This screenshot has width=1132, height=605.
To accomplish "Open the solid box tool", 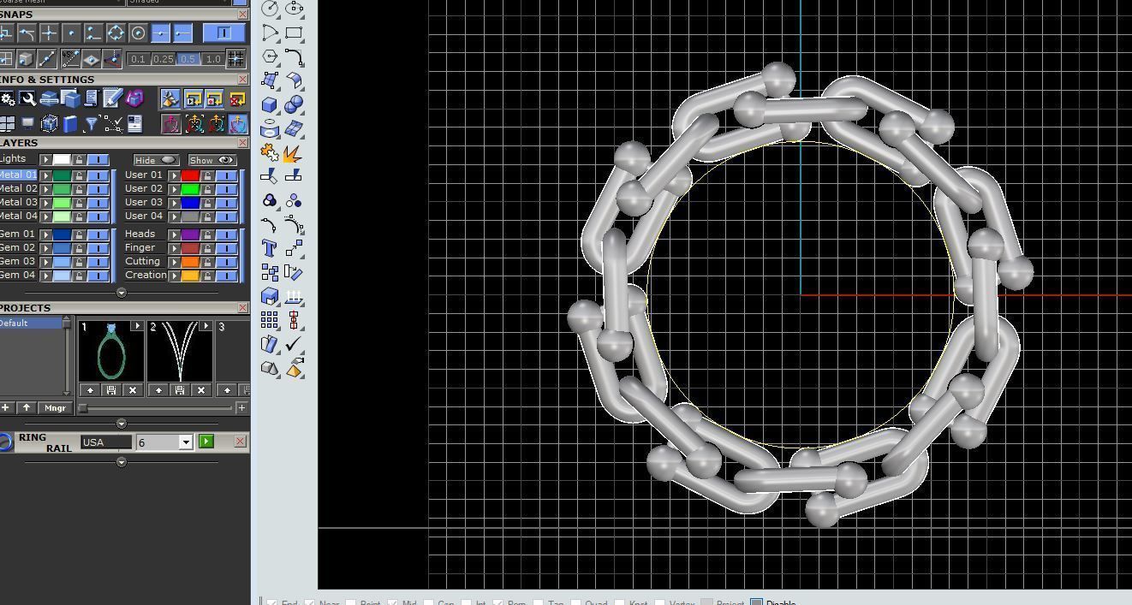I will [x=270, y=104].
